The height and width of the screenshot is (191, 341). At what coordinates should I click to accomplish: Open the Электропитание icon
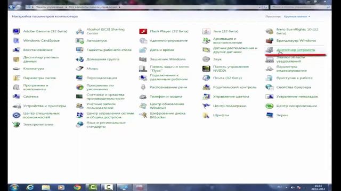(17, 125)
